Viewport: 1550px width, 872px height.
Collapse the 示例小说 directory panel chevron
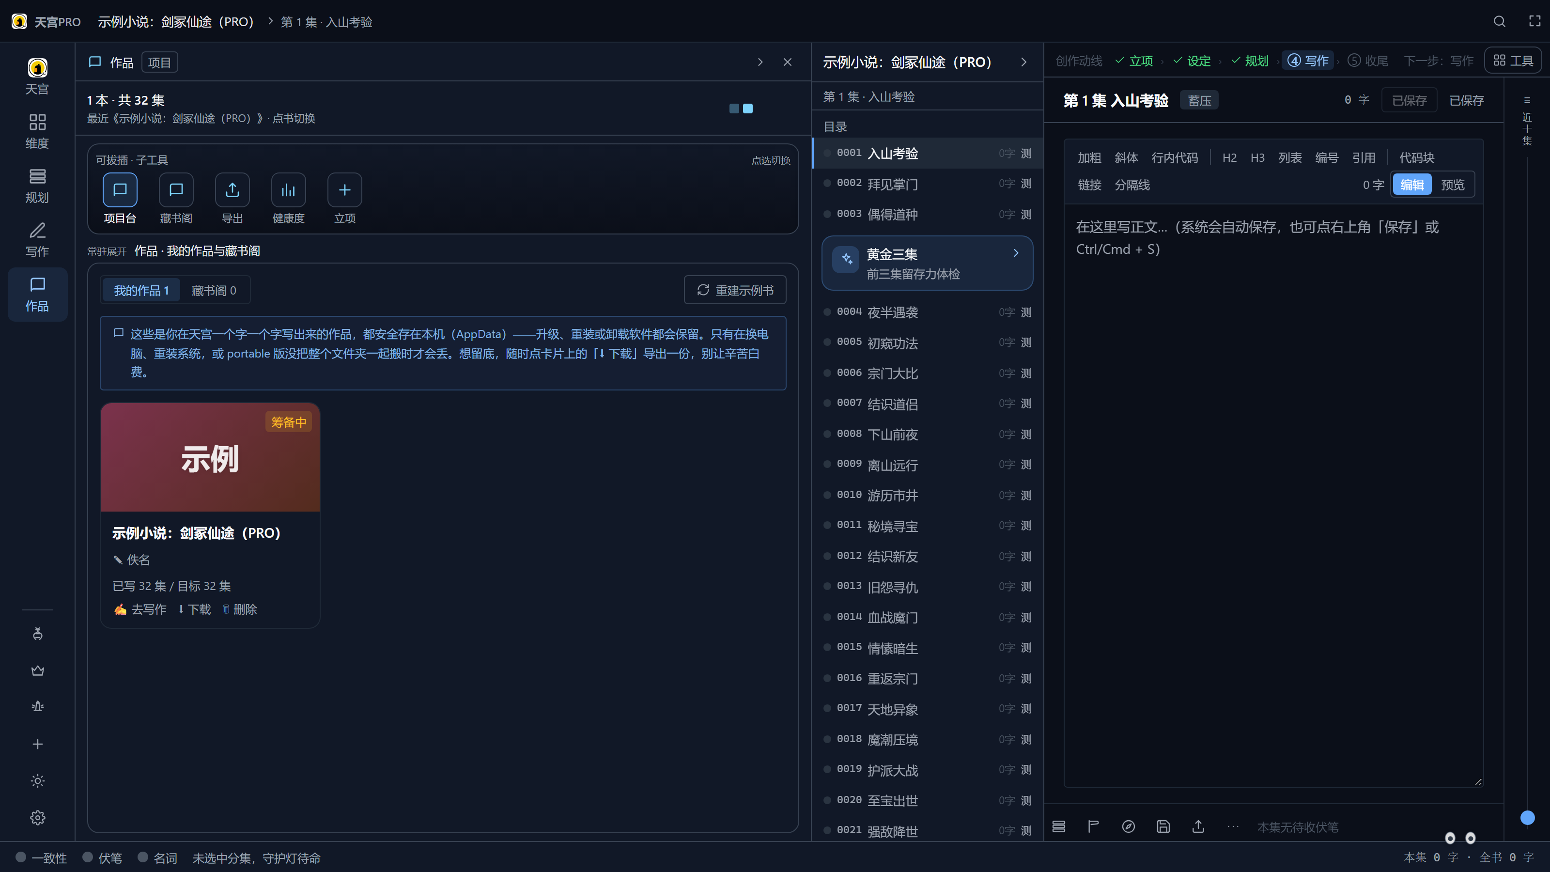[x=1023, y=62]
